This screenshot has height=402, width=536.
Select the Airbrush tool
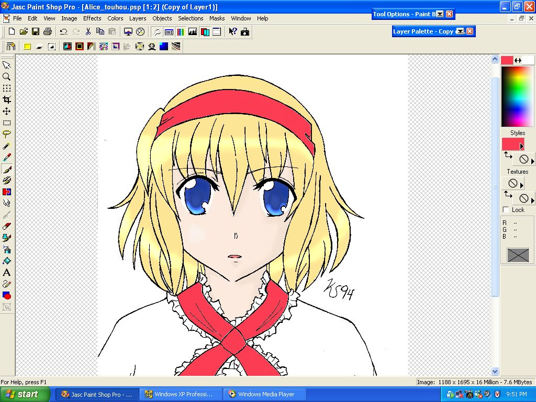(x=6, y=250)
